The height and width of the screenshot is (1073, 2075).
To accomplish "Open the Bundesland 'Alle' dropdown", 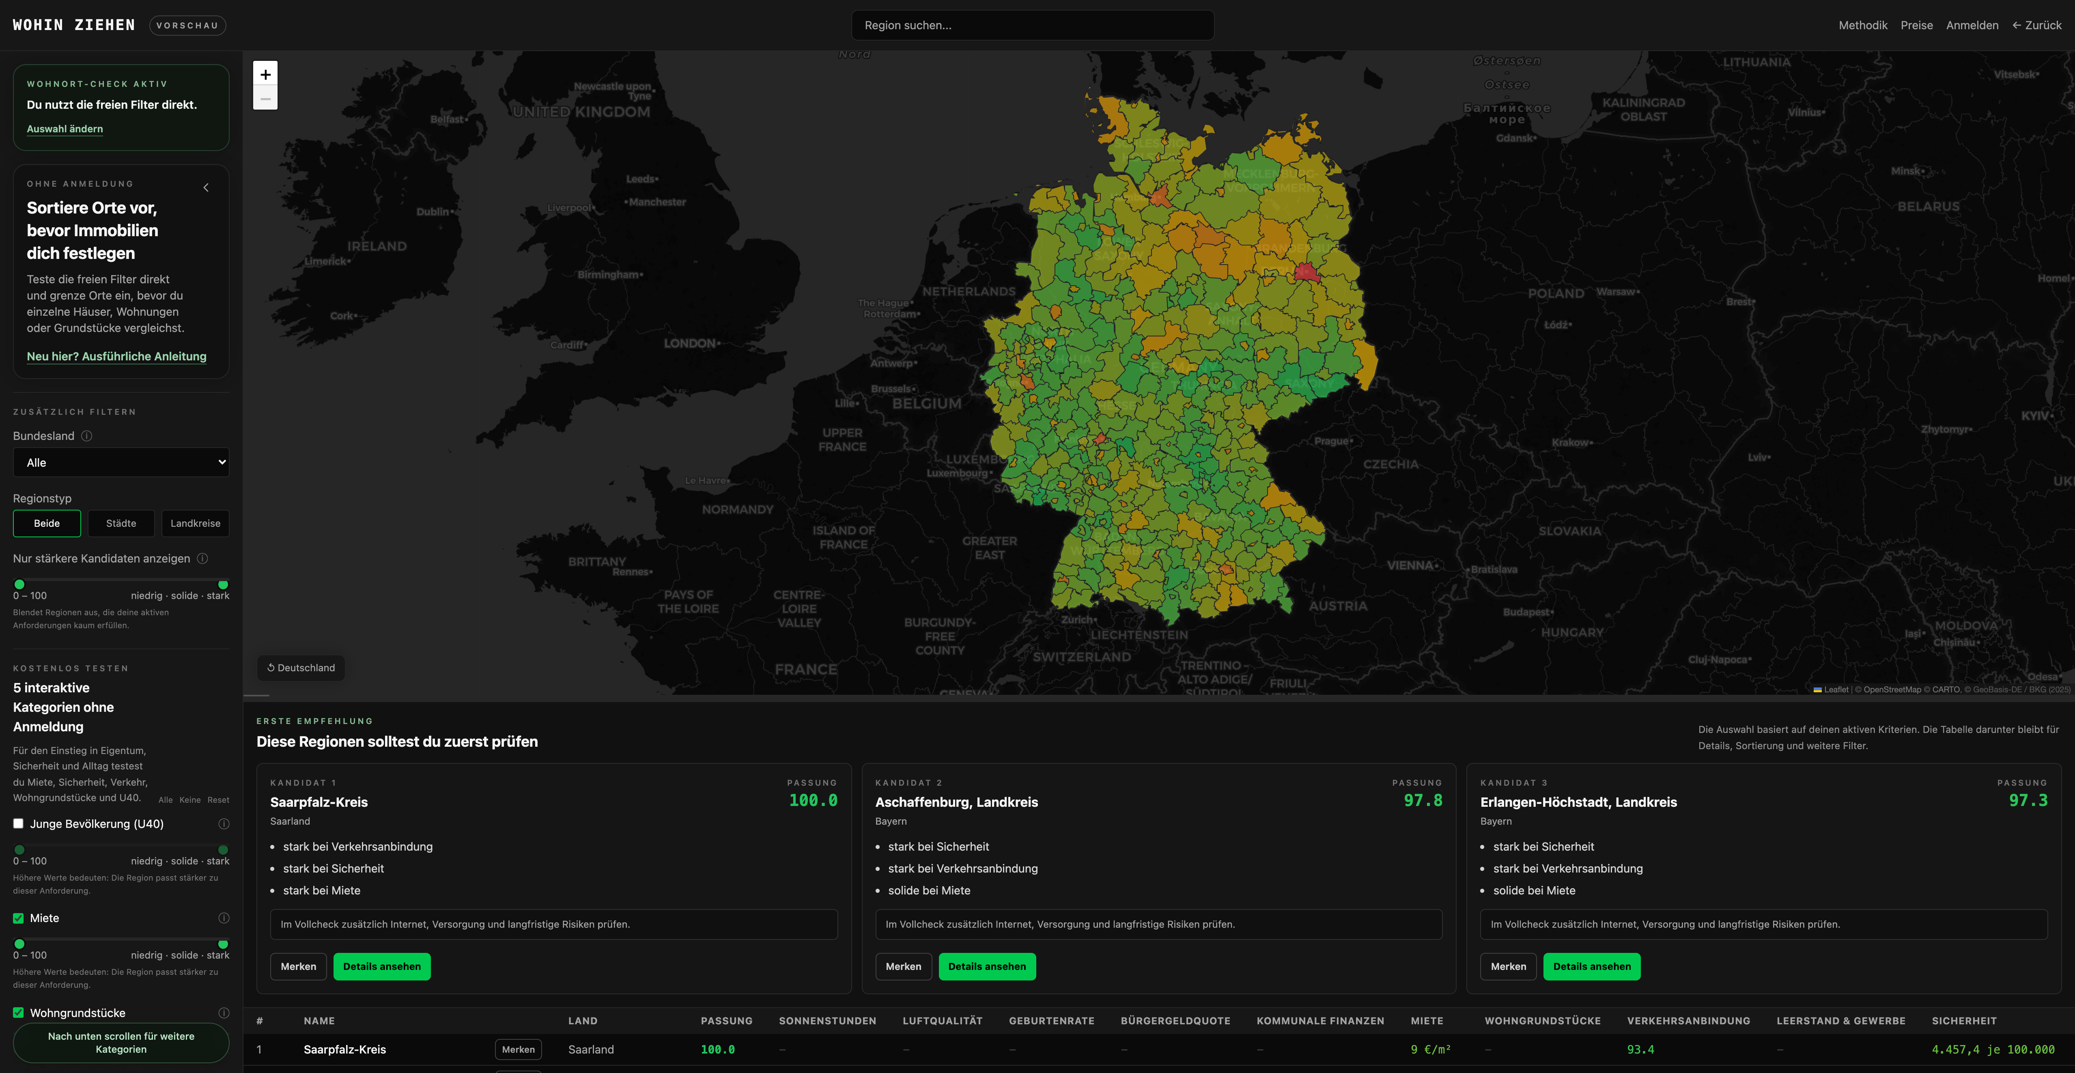I will 121,462.
